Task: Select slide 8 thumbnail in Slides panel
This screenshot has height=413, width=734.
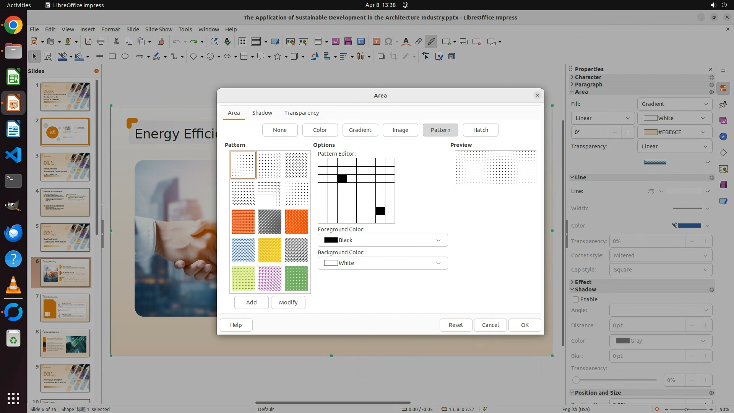Action: (x=65, y=343)
